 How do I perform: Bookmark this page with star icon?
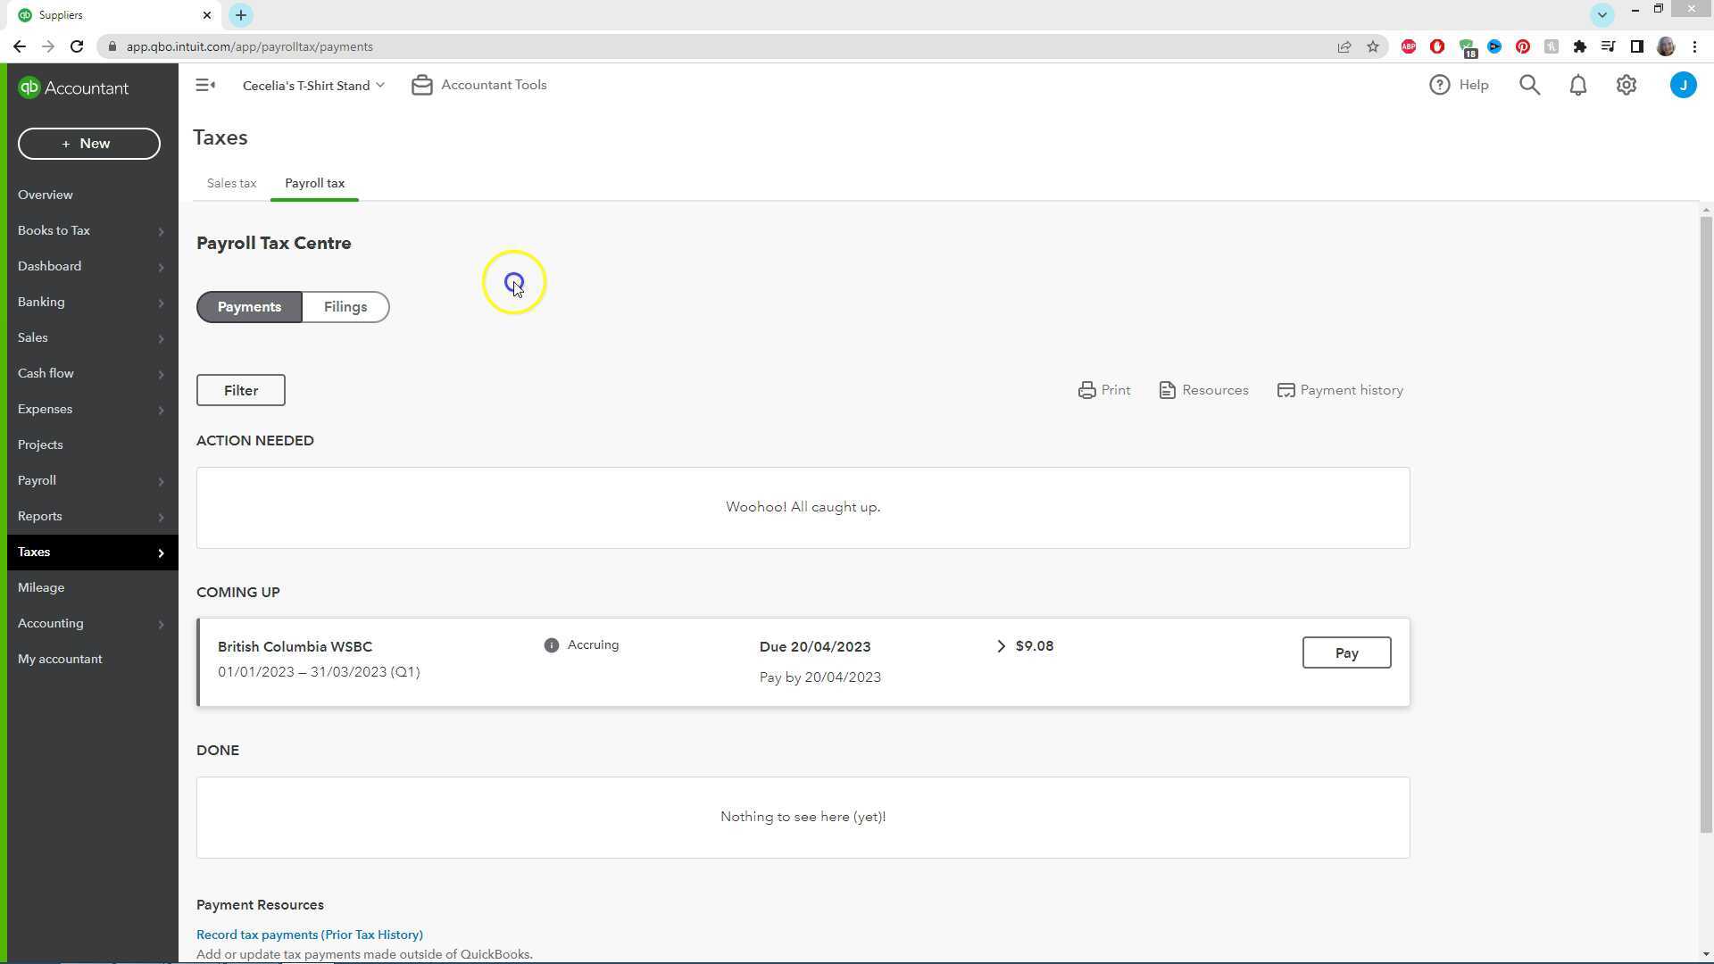pos(1372,46)
